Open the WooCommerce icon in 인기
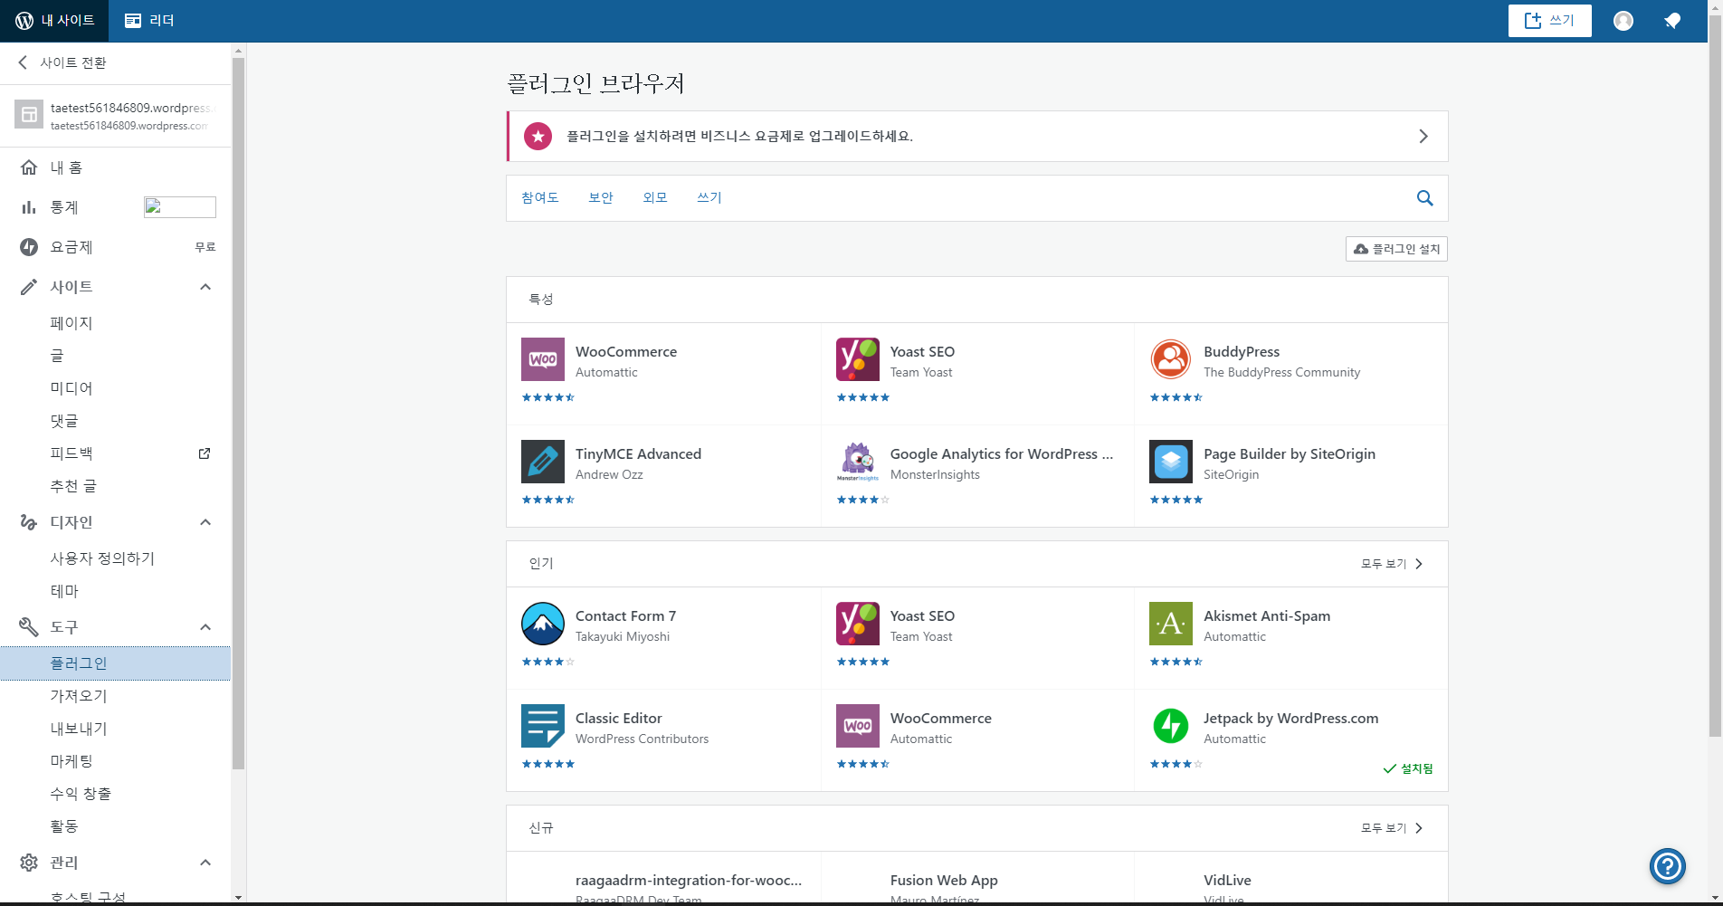The height and width of the screenshot is (906, 1723). (858, 726)
